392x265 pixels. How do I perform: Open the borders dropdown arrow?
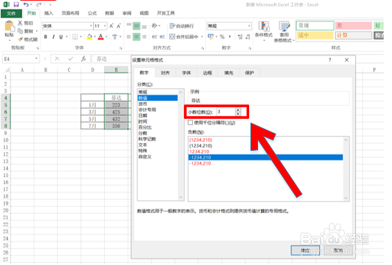pyautogui.click(x=80, y=37)
